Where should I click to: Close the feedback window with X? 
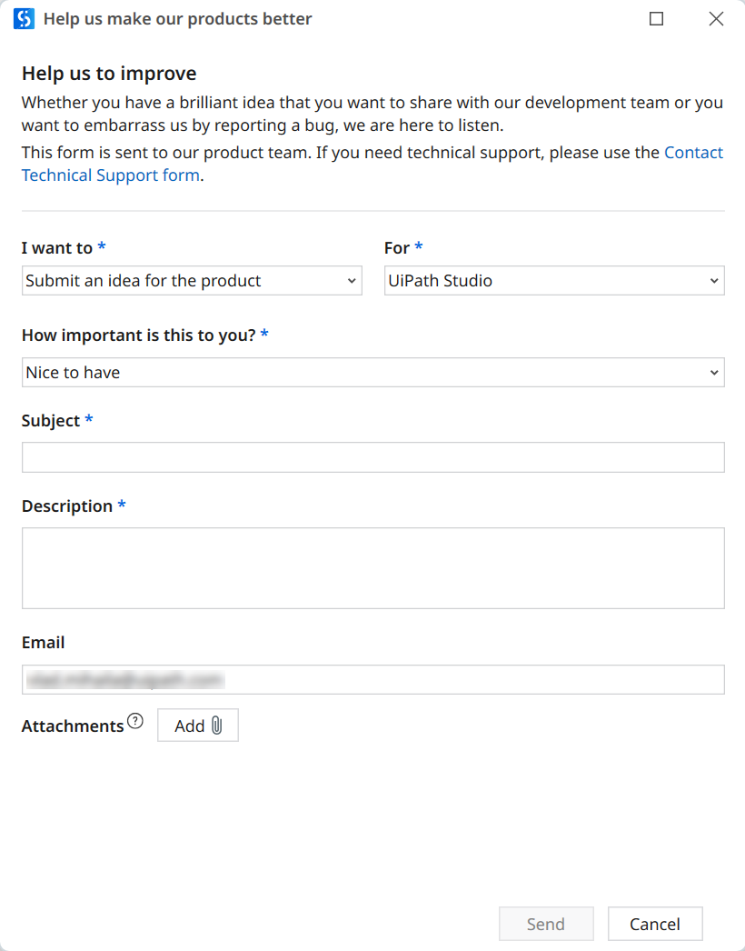coord(716,19)
